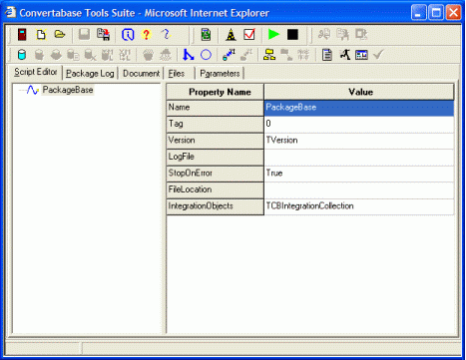This screenshot has height=360, width=466.
Task: Open the Parameters tab
Action: (220, 73)
